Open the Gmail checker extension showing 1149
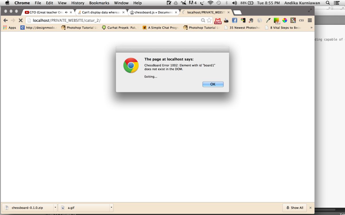Viewport: 345px width, 215px height. tap(218, 20)
